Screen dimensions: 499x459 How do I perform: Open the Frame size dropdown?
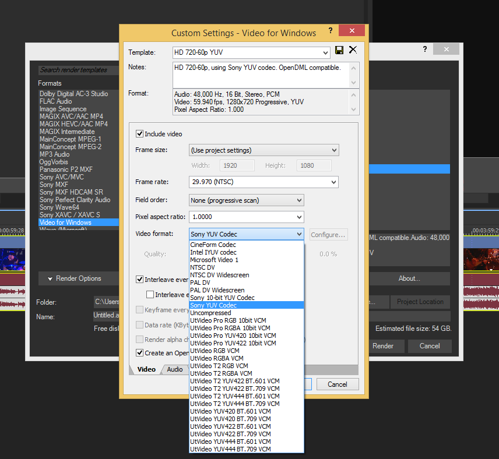(x=334, y=150)
